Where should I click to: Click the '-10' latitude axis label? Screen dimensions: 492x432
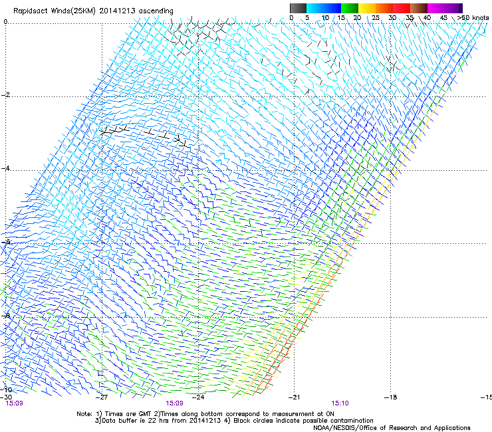click(6, 389)
